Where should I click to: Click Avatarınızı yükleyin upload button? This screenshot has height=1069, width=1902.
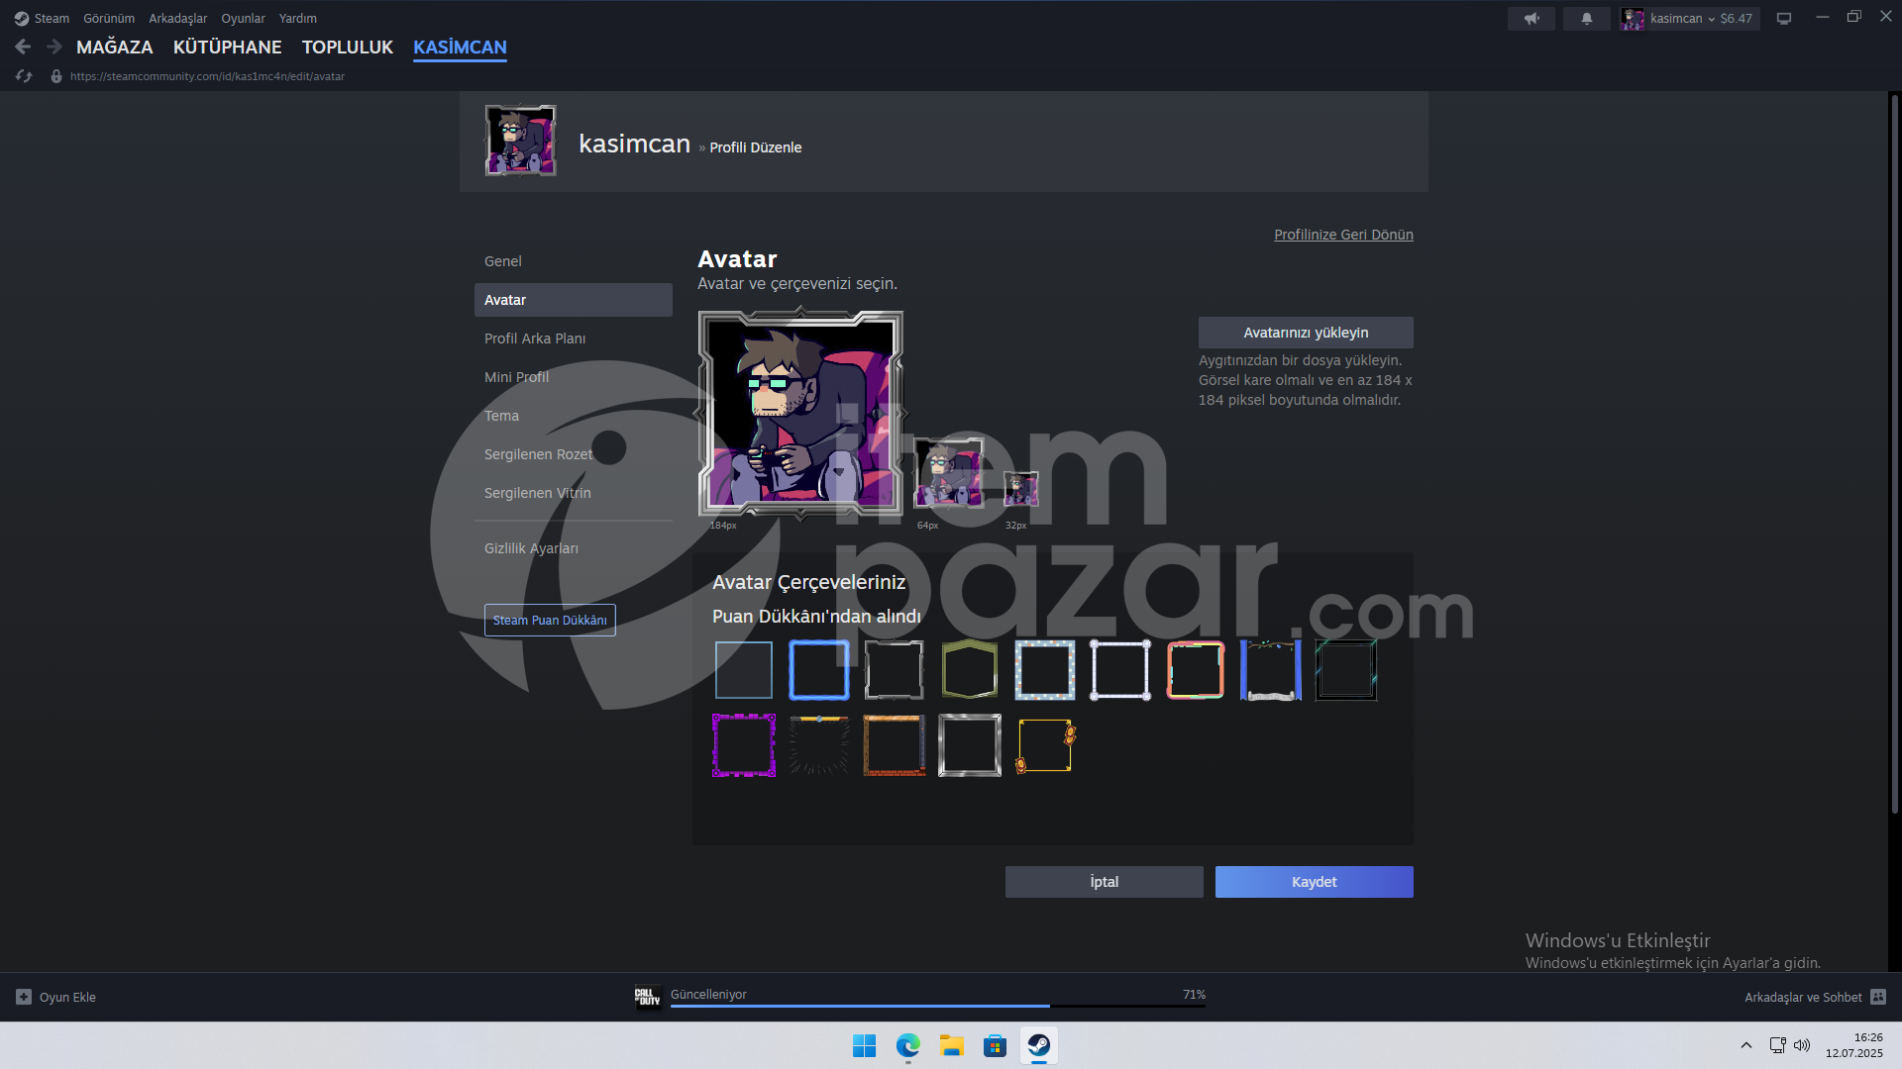click(x=1306, y=333)
